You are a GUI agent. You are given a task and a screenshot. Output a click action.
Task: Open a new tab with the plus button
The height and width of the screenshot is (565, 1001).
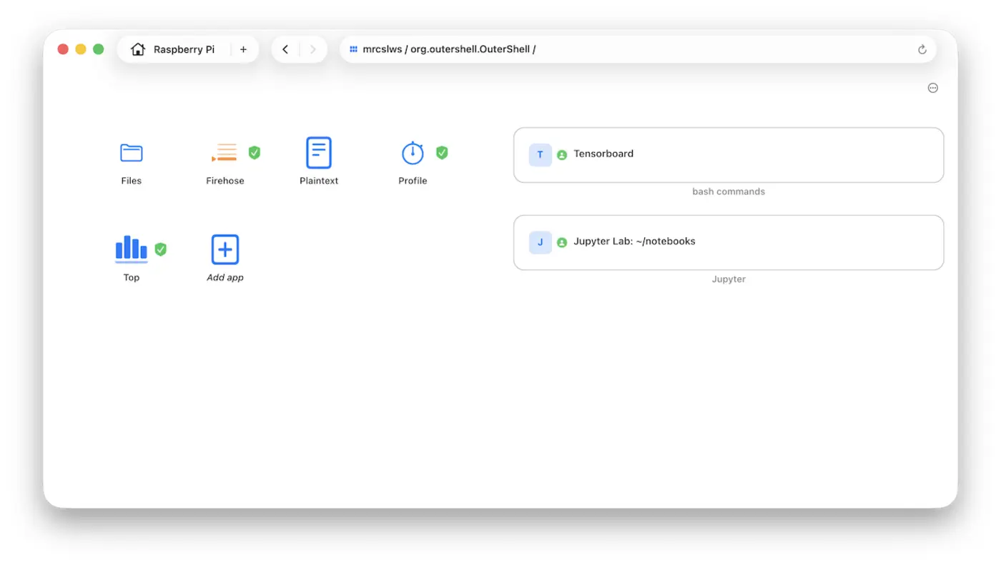tap(243, 49)
